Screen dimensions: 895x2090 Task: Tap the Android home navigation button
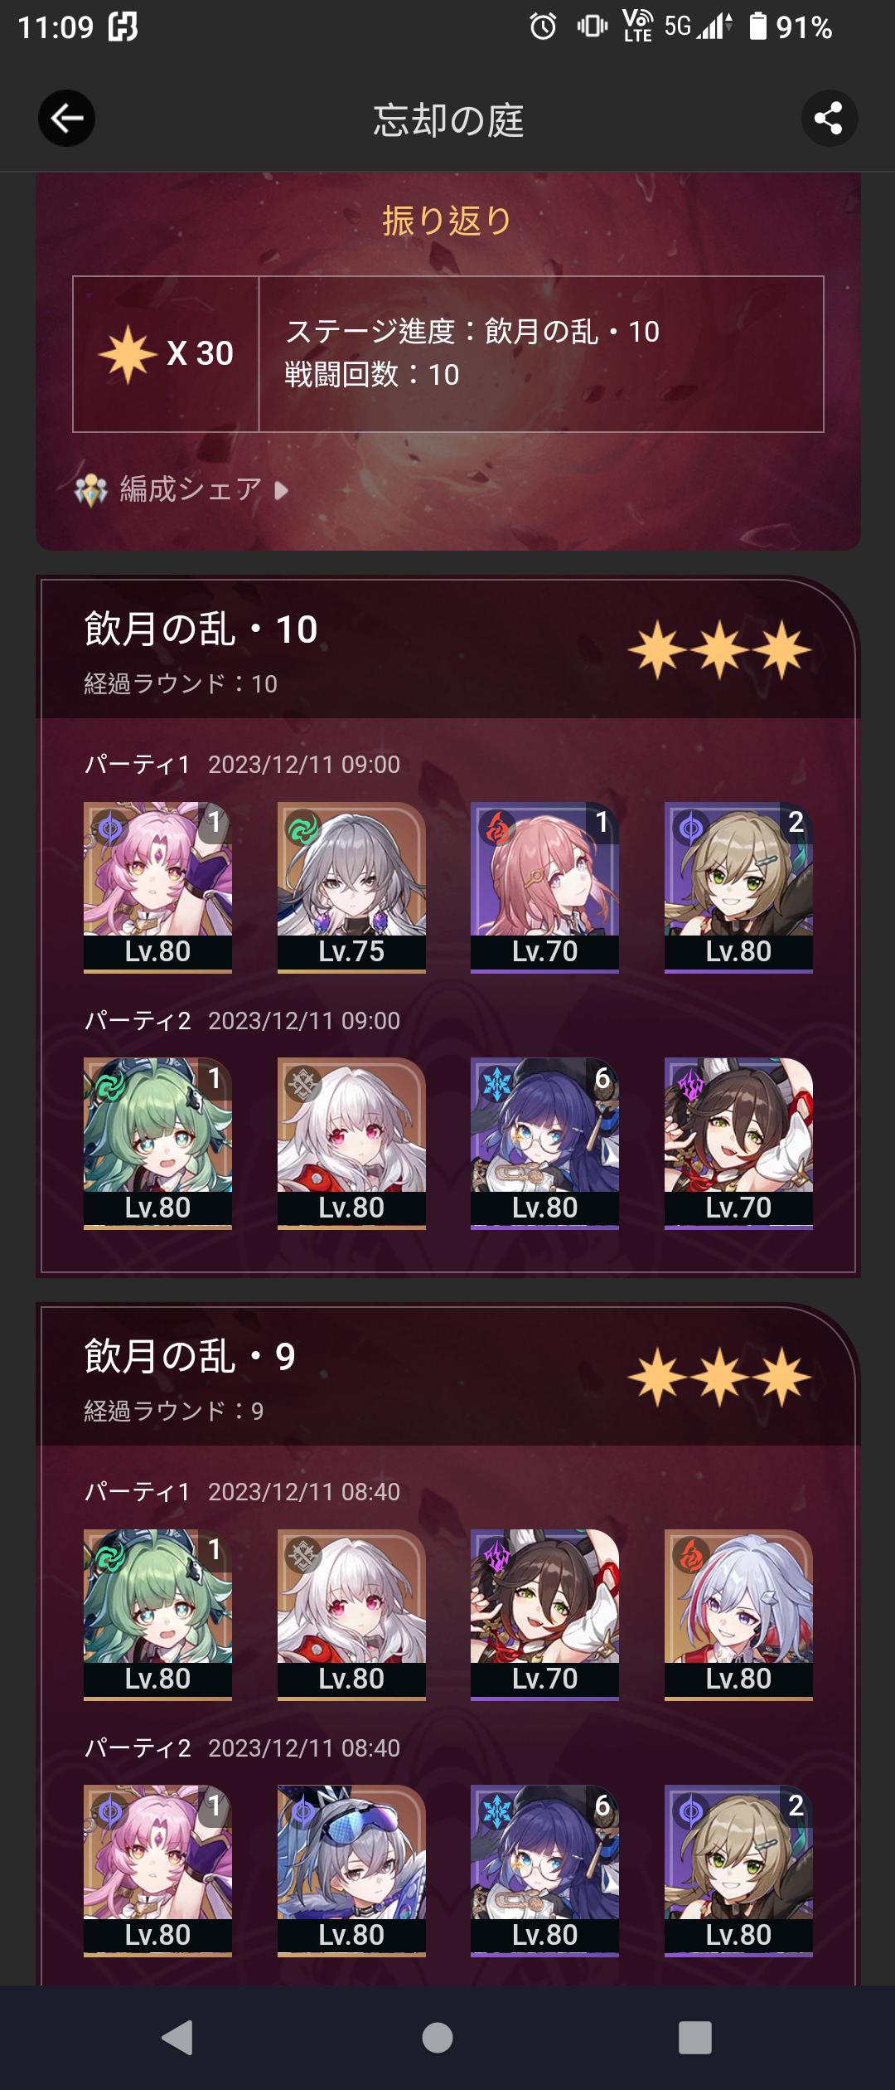(x=438, y=2037)
